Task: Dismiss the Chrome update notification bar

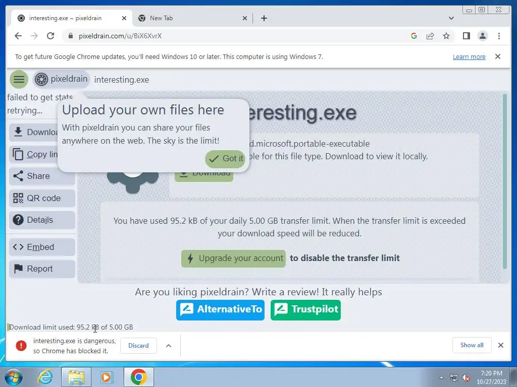Action: [x=498, y=56]
